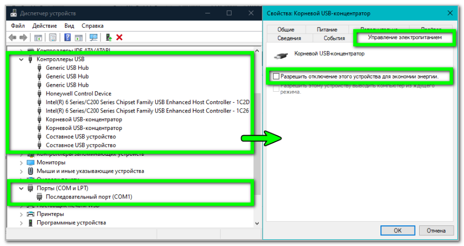Click the red X uninstall device icon
The height and width of the screenshot is (246, 464).
tap(120, 37)
